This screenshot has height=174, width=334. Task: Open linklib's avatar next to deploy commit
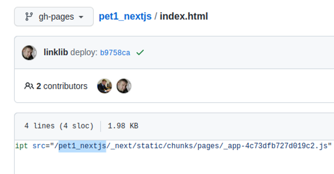[29, 53]
